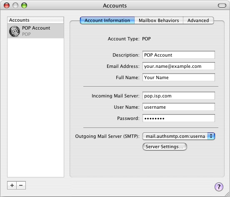This screenshot has height=197, width=230.
Task: Switch to the Mailbox Behaviors tab
Action: pos(159,20)
